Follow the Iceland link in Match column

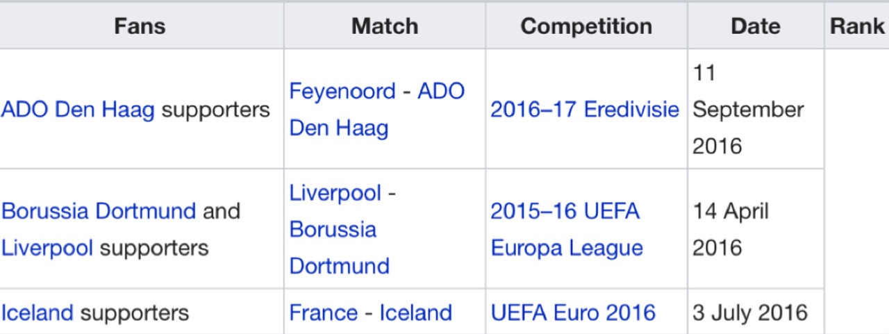coord(415,312)
